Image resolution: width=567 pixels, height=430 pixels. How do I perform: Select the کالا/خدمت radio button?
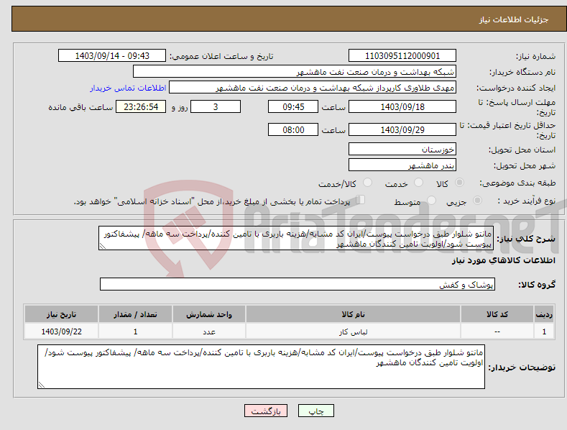click(367, 183)
